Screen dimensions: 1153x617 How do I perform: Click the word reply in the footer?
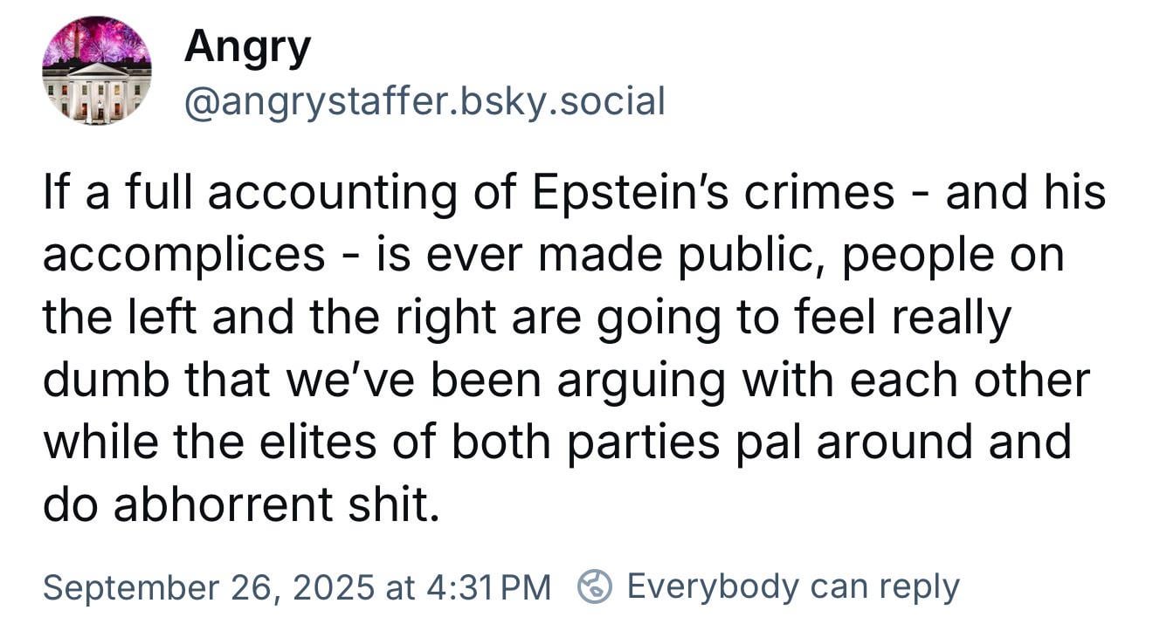click(918, 588)
